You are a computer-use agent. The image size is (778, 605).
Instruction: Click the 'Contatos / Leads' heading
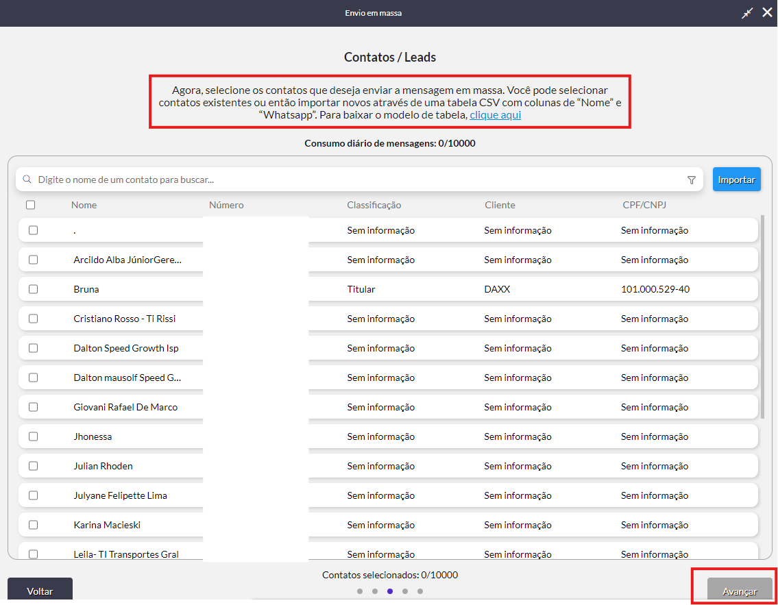(x=390, y=57)
